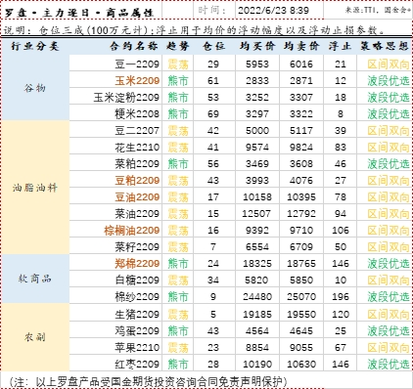Select the 行业分类 column header

[x=34, y=46]
